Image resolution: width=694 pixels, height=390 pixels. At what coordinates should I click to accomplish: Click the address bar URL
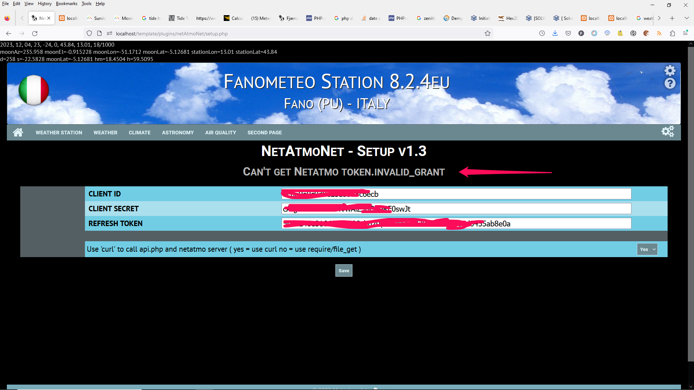[172, 34]
